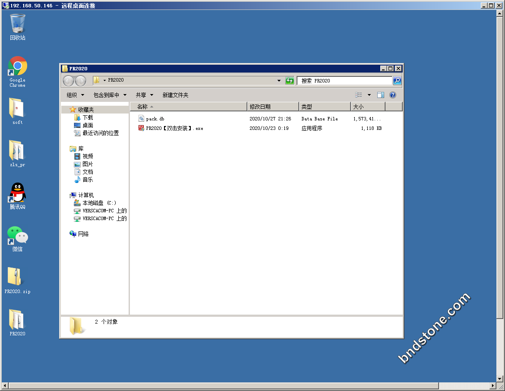Screen dimensions: 505x391
Task: Select the 腾讯QQ desktop icon
Action: pyautogui.click(x=18, y=194)
